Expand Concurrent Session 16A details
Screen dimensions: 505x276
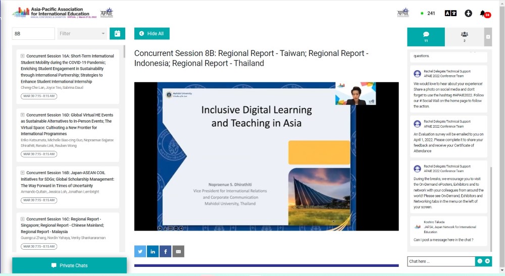coord(23,56)
